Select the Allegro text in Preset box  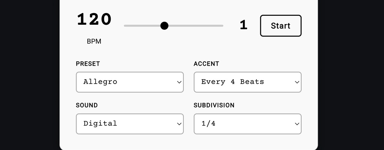tap(100, 82)
